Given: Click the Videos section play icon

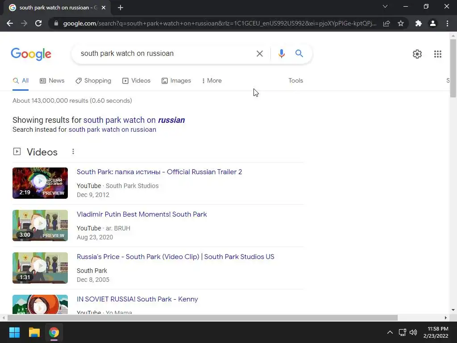Looking at the screenshot, I should pos(17,152).
